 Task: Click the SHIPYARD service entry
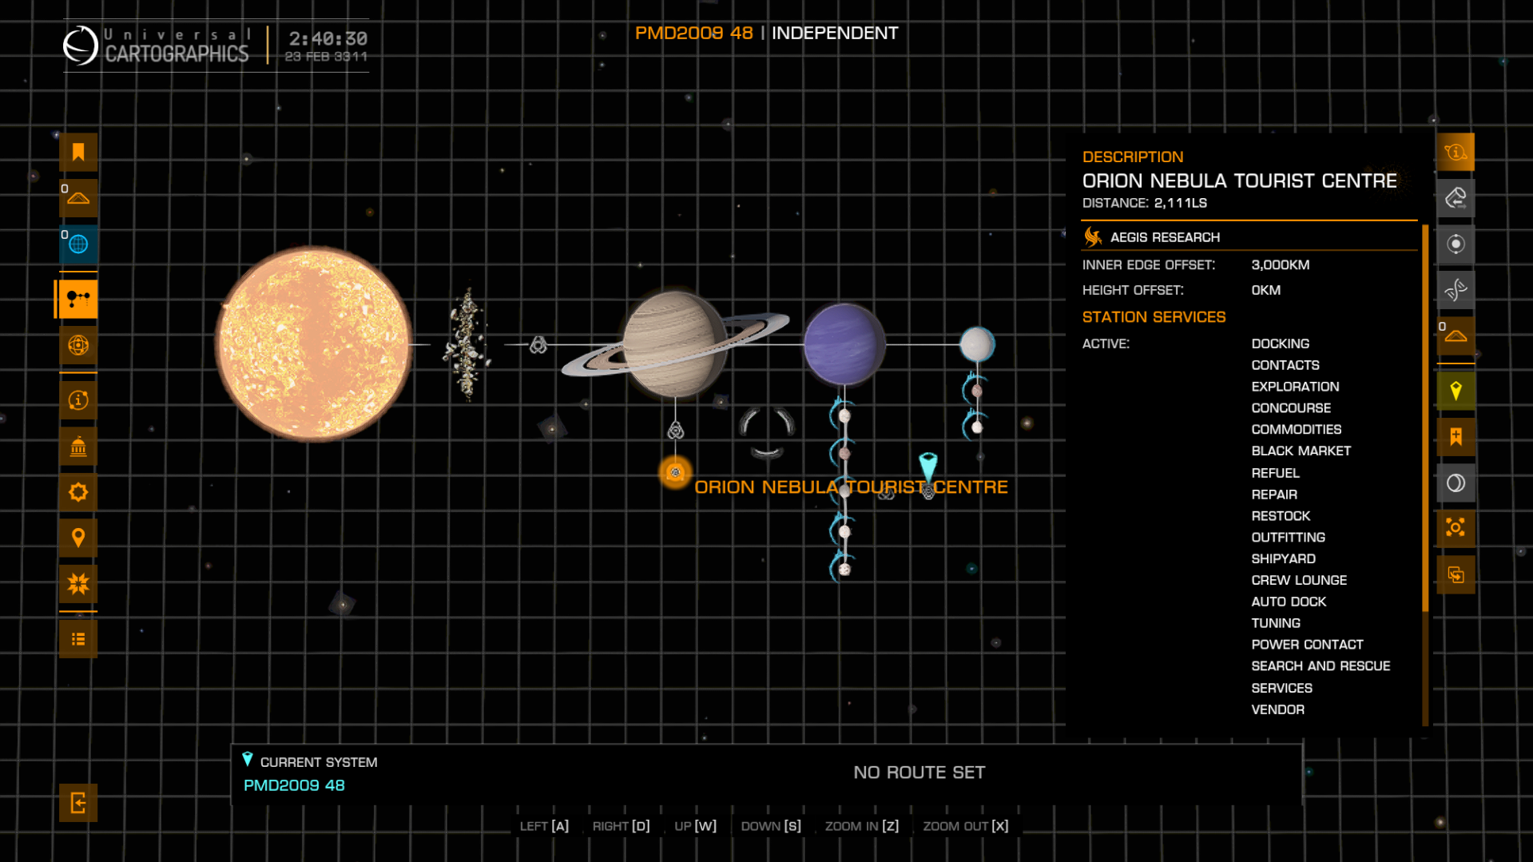(1283, 558)
